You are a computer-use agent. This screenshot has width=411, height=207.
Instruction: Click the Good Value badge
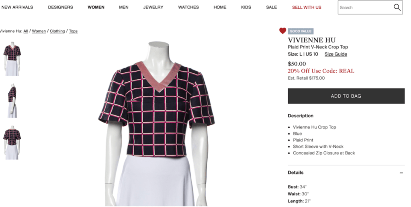tap(301, 31)
